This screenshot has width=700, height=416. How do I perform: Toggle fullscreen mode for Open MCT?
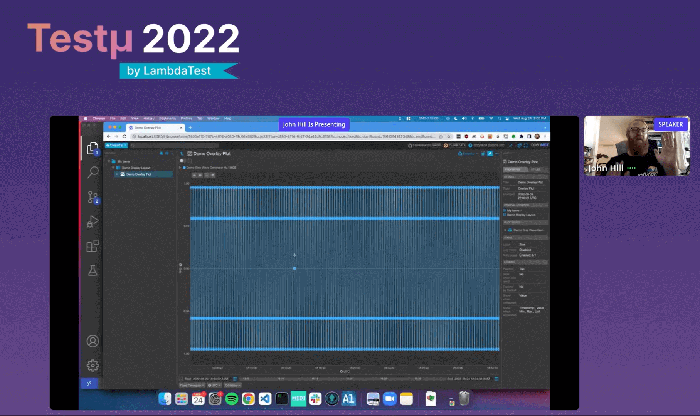(x=526, y=145)
